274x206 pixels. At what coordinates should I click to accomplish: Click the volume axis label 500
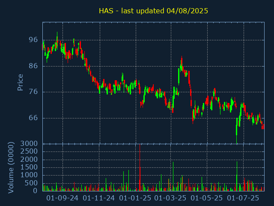click(x=31, y=183)
